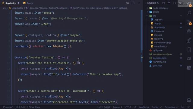Click the compare changes icon in editor toolbar
Viewport: 193px width, 109px height.
(128, 3)
